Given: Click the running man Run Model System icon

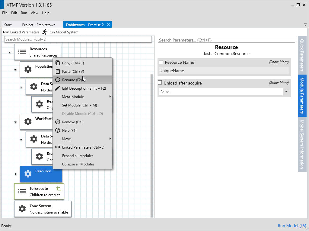Looking at the screenshot, I should pyautogui.click(x=45, y=32).
